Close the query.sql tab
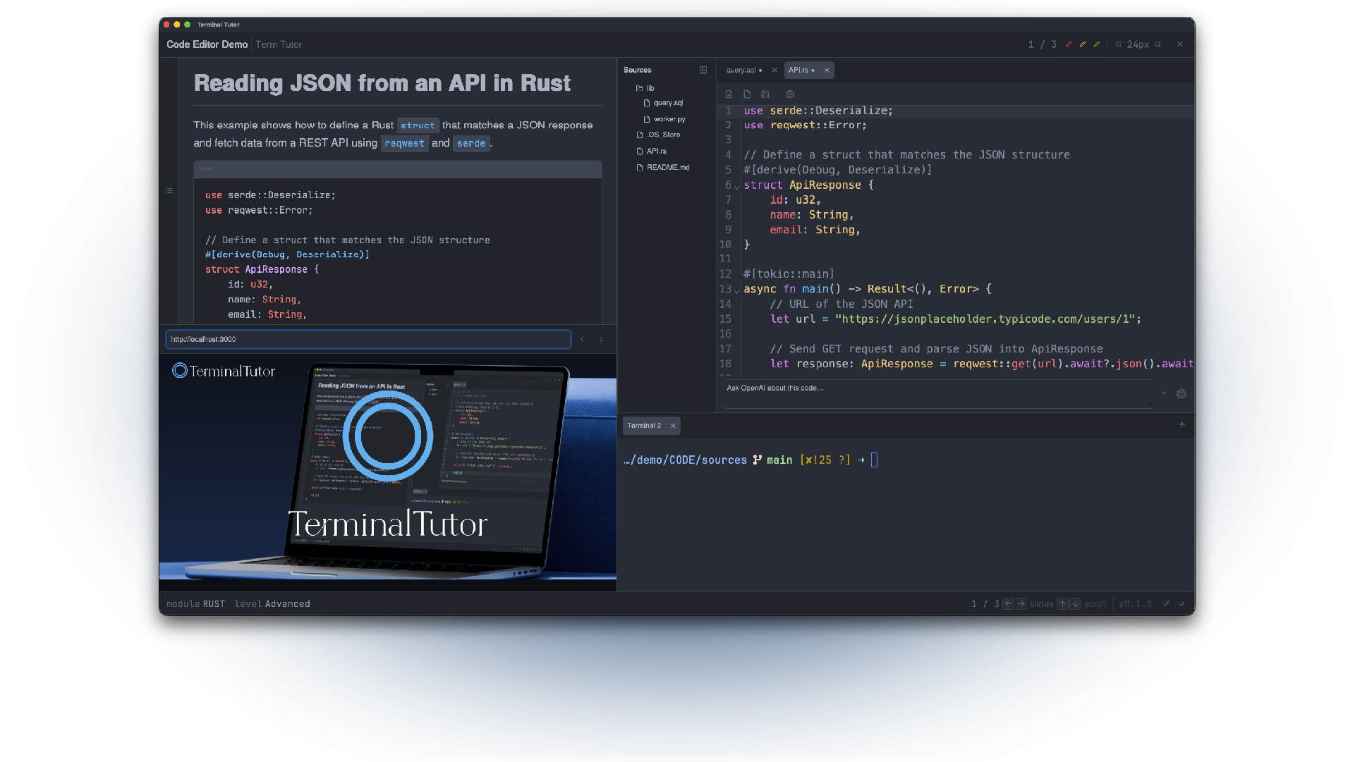The height and width of the screenshot is (762, 1355). click(x=774, y=70)
